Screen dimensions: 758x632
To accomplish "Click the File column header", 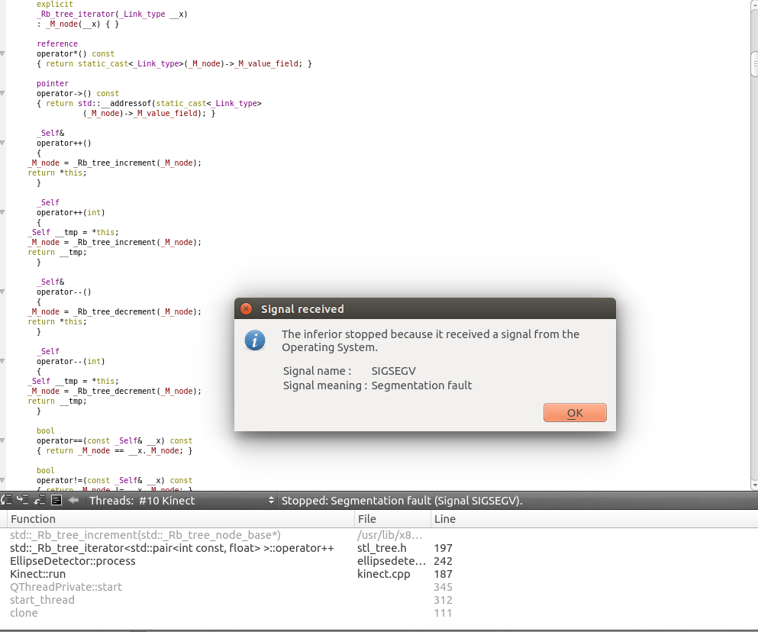I will pos(366,519).
